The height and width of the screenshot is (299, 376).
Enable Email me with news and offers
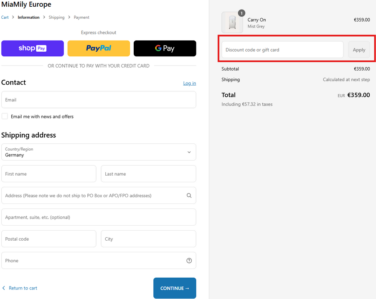click(5, 116)
